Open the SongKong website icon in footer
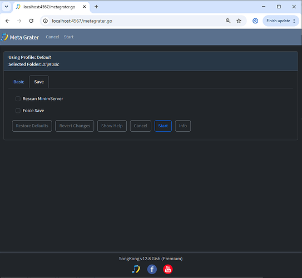This screenshot has width=302, height=278. coord(136,269)
